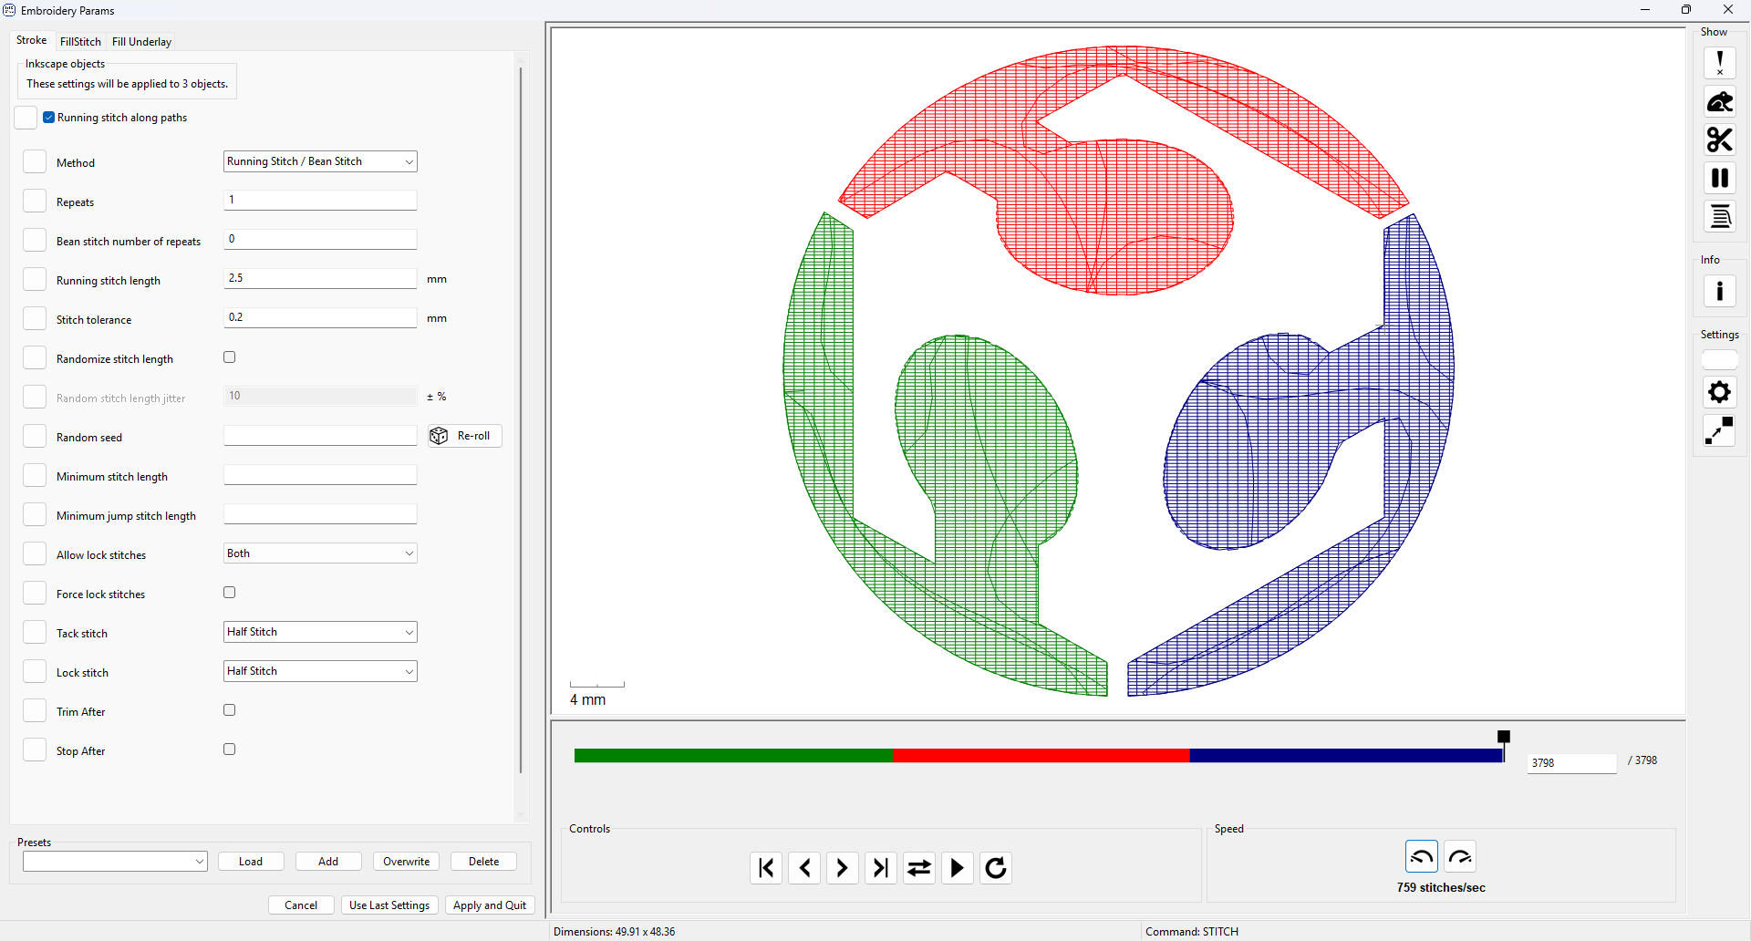Open the Lock stitch dropdown
The height and width of the screenshot is (941, 1751).
(x=320, y=671)
